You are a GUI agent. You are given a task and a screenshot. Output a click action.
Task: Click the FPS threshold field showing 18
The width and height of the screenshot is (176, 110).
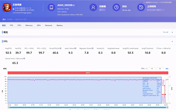152,68
